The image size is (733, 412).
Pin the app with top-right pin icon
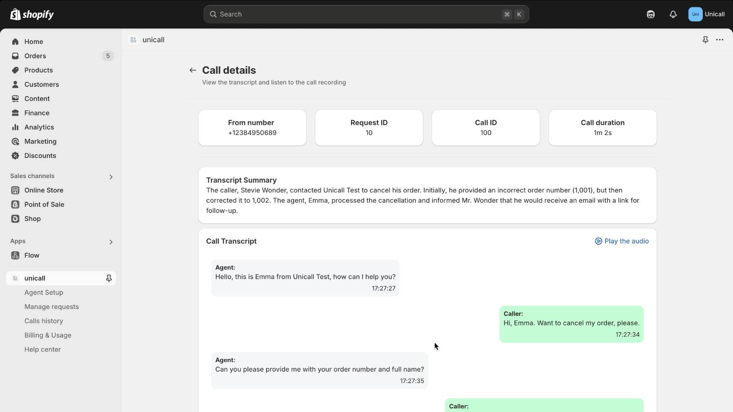(x=706, y=40)
